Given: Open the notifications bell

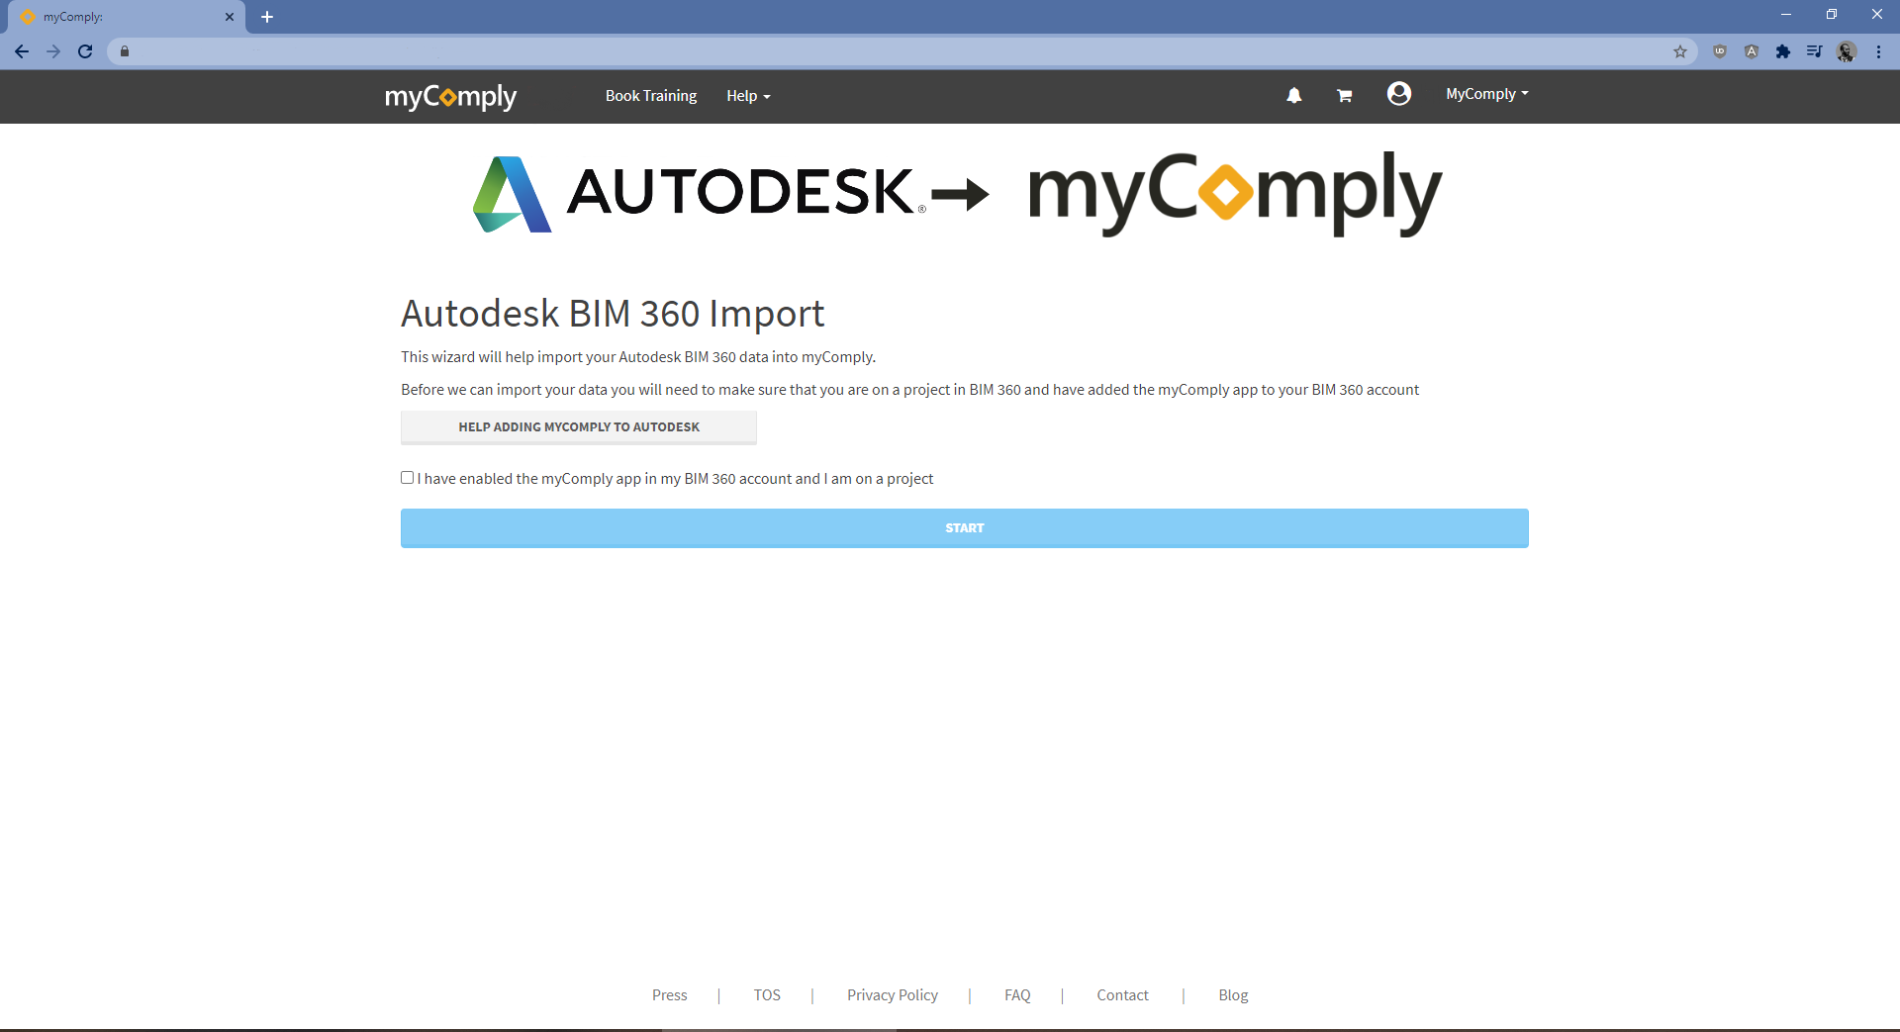Looking at the screenshot, I should pyautogui.click(x=1293, y=95).
